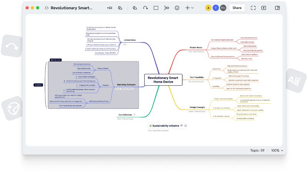Tick the 'Conduct user surveys' task checkbox
This screenshot has width=308, height=173.
(x=87, y=27)
